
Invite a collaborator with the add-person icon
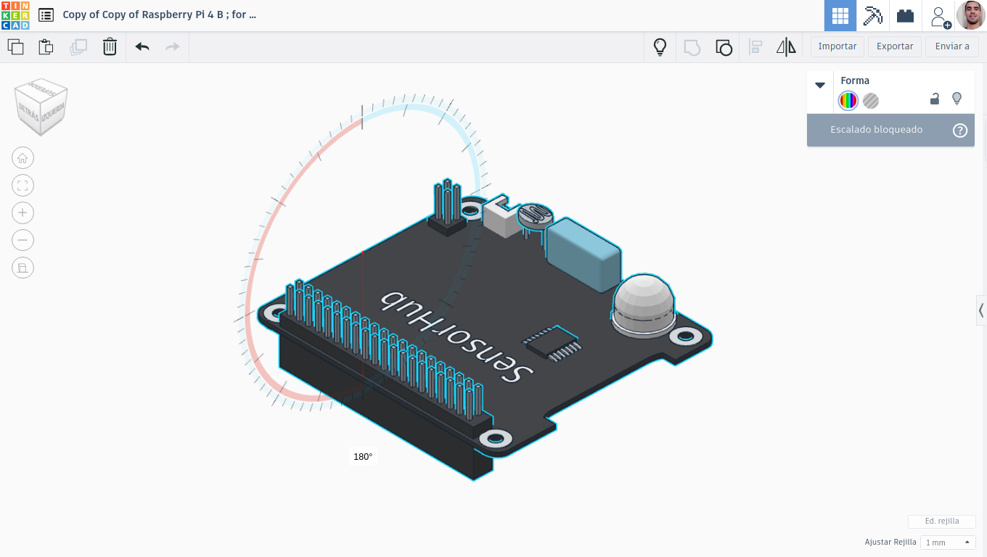[x=941, y=16]
